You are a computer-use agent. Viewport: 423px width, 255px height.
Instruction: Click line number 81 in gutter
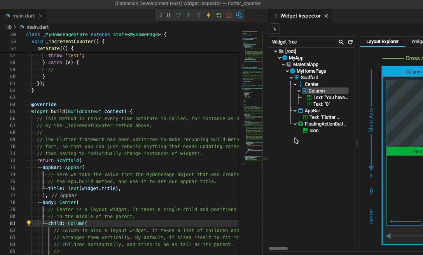[13, 223]
